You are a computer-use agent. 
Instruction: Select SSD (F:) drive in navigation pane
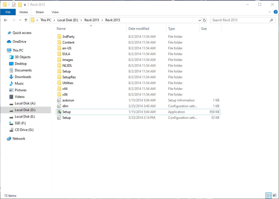(20, 123)
